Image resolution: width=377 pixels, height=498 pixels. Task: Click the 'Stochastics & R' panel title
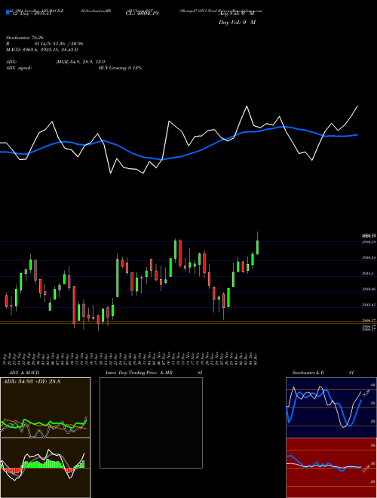click(x=308, y=373)
